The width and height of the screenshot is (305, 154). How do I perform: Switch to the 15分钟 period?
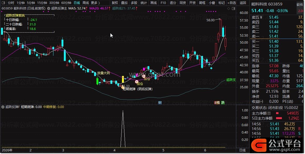pyautogui.click(x=42, y=3)
